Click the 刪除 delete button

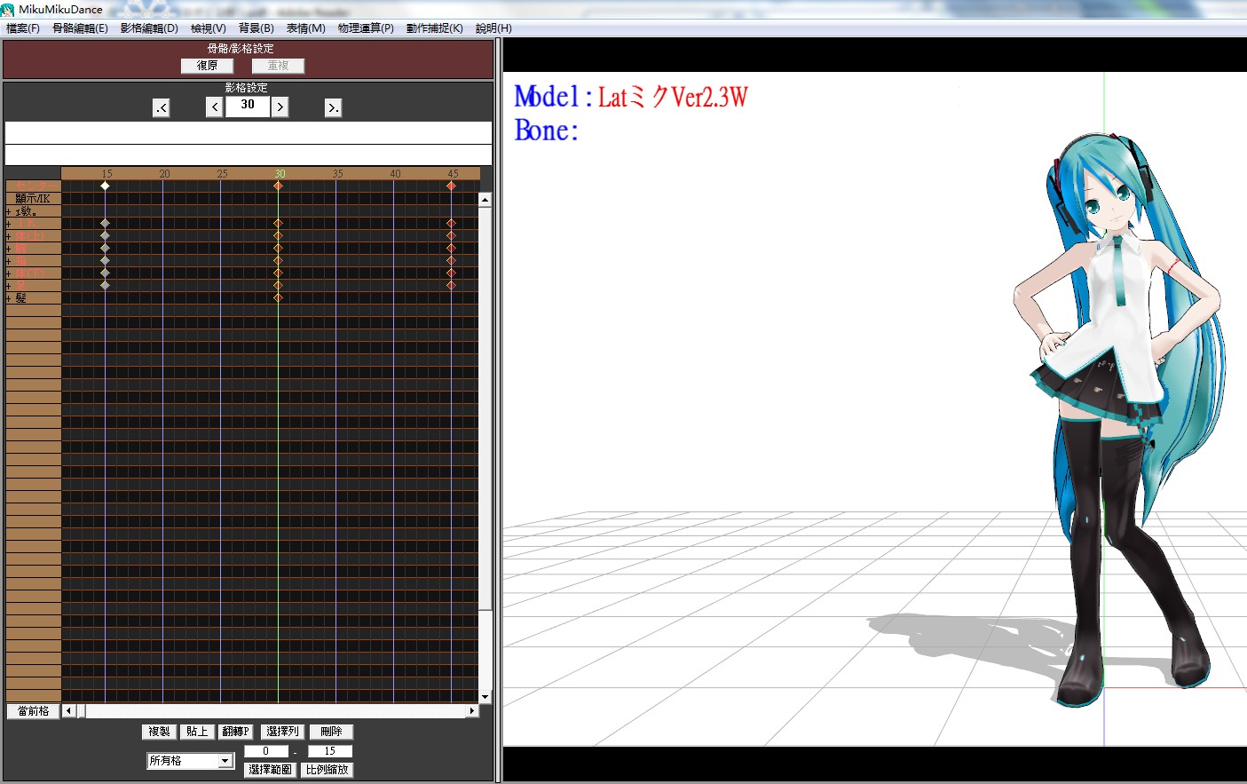click(x=332, y=732)
